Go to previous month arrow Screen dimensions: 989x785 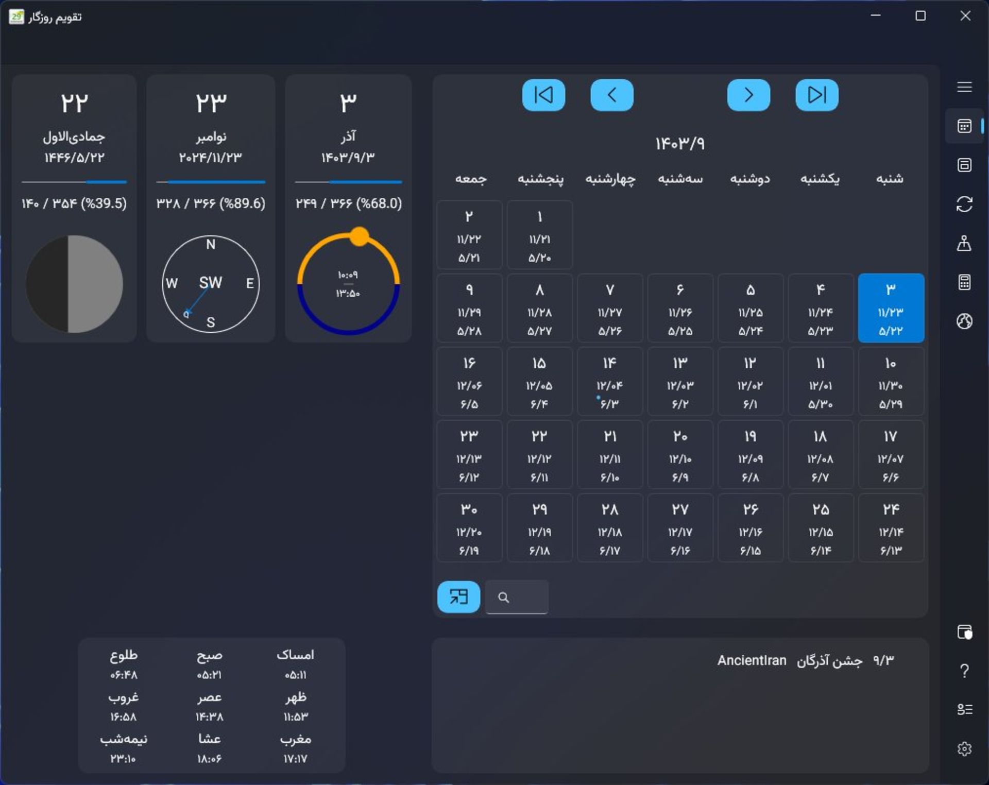[611, 95]
